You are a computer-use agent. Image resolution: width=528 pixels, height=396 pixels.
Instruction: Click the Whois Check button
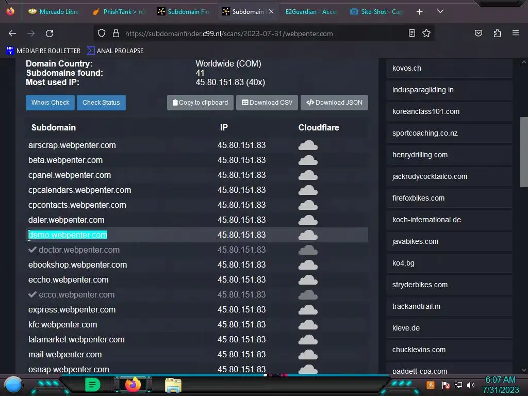tap(50, 103)
